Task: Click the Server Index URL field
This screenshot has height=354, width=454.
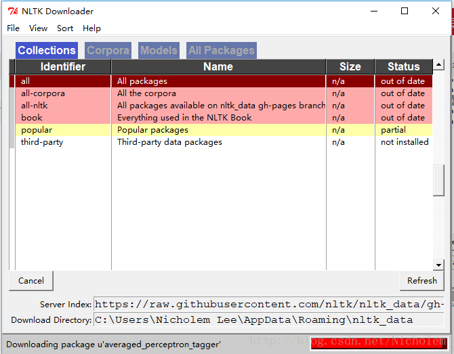Action: [x=269, y=305]
